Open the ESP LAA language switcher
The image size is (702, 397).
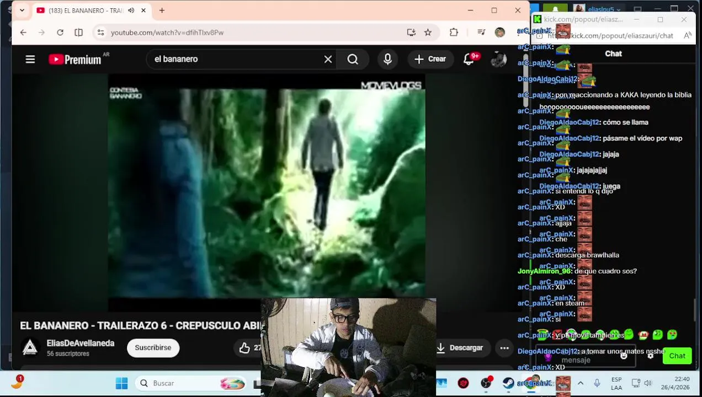coord(616,383)
